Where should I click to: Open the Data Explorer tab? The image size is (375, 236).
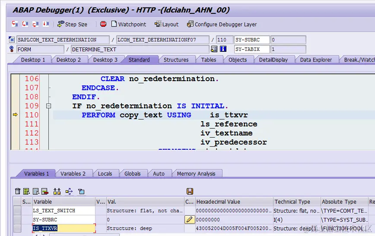316,60
